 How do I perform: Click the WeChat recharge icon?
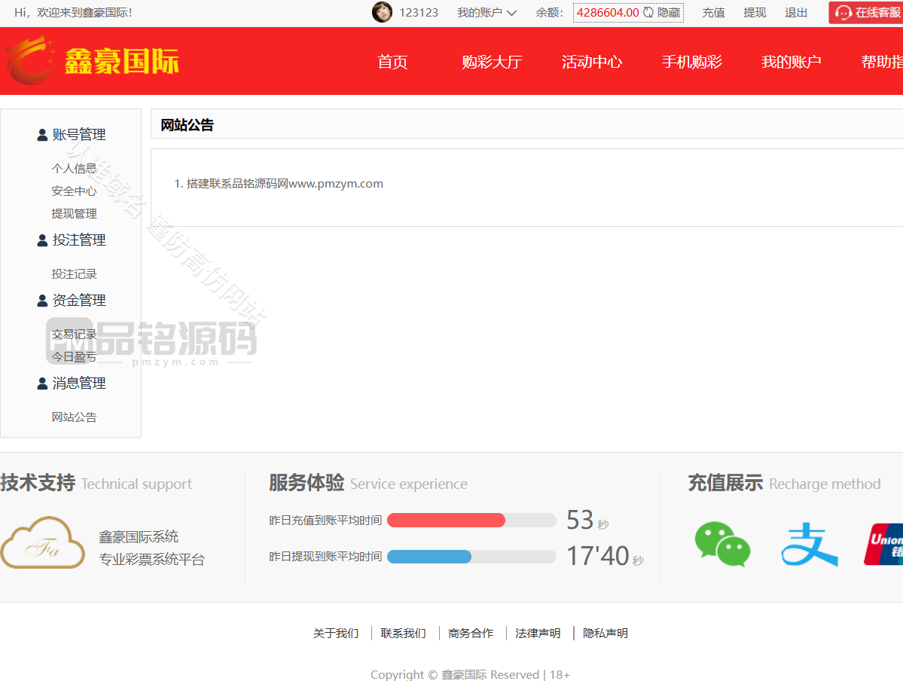tap(722, 544)
